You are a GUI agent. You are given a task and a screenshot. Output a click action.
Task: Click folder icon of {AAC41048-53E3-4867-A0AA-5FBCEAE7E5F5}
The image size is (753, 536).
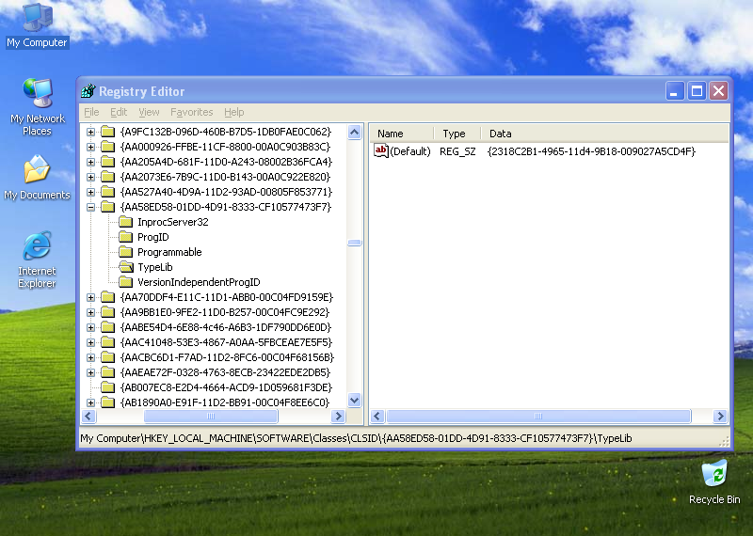108,342
